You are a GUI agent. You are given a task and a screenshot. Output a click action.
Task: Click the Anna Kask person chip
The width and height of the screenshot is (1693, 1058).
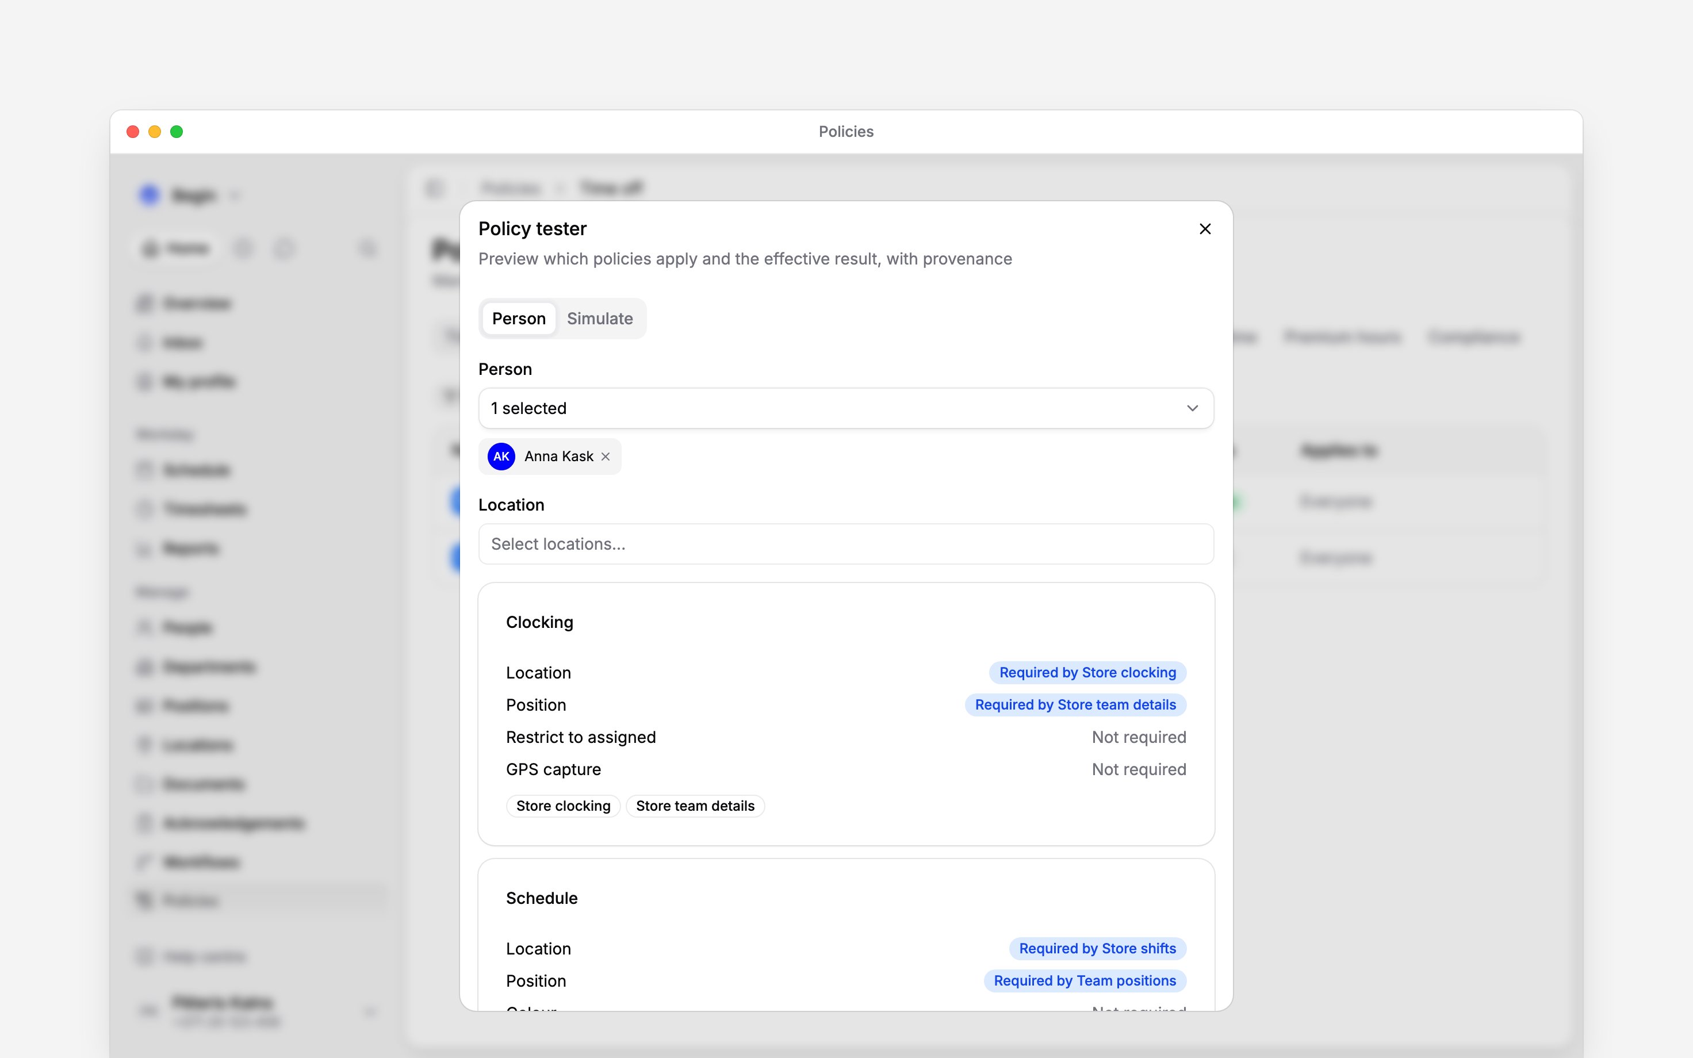coord(550,456)
